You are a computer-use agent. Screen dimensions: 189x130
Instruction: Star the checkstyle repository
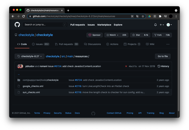[x=136, y=35]
